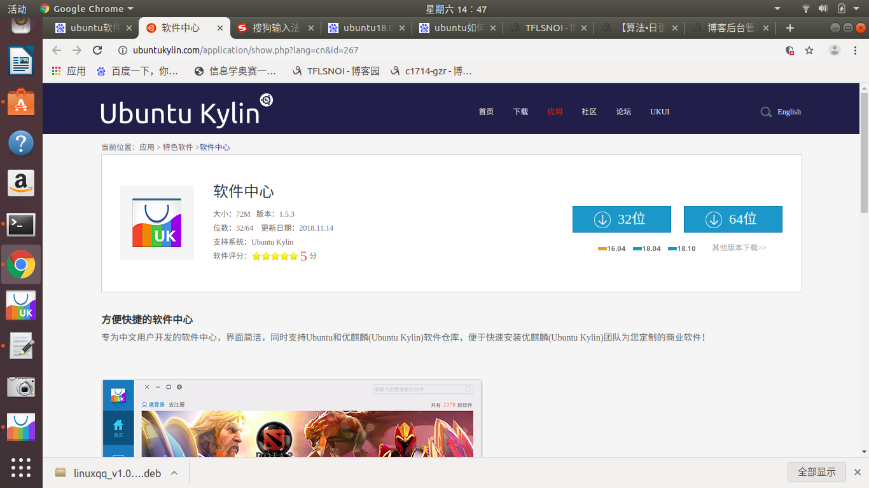Viewport: 869px width, 488px height.
Task: Open 论坛 in the site navigation
Action: coord(623,112)
